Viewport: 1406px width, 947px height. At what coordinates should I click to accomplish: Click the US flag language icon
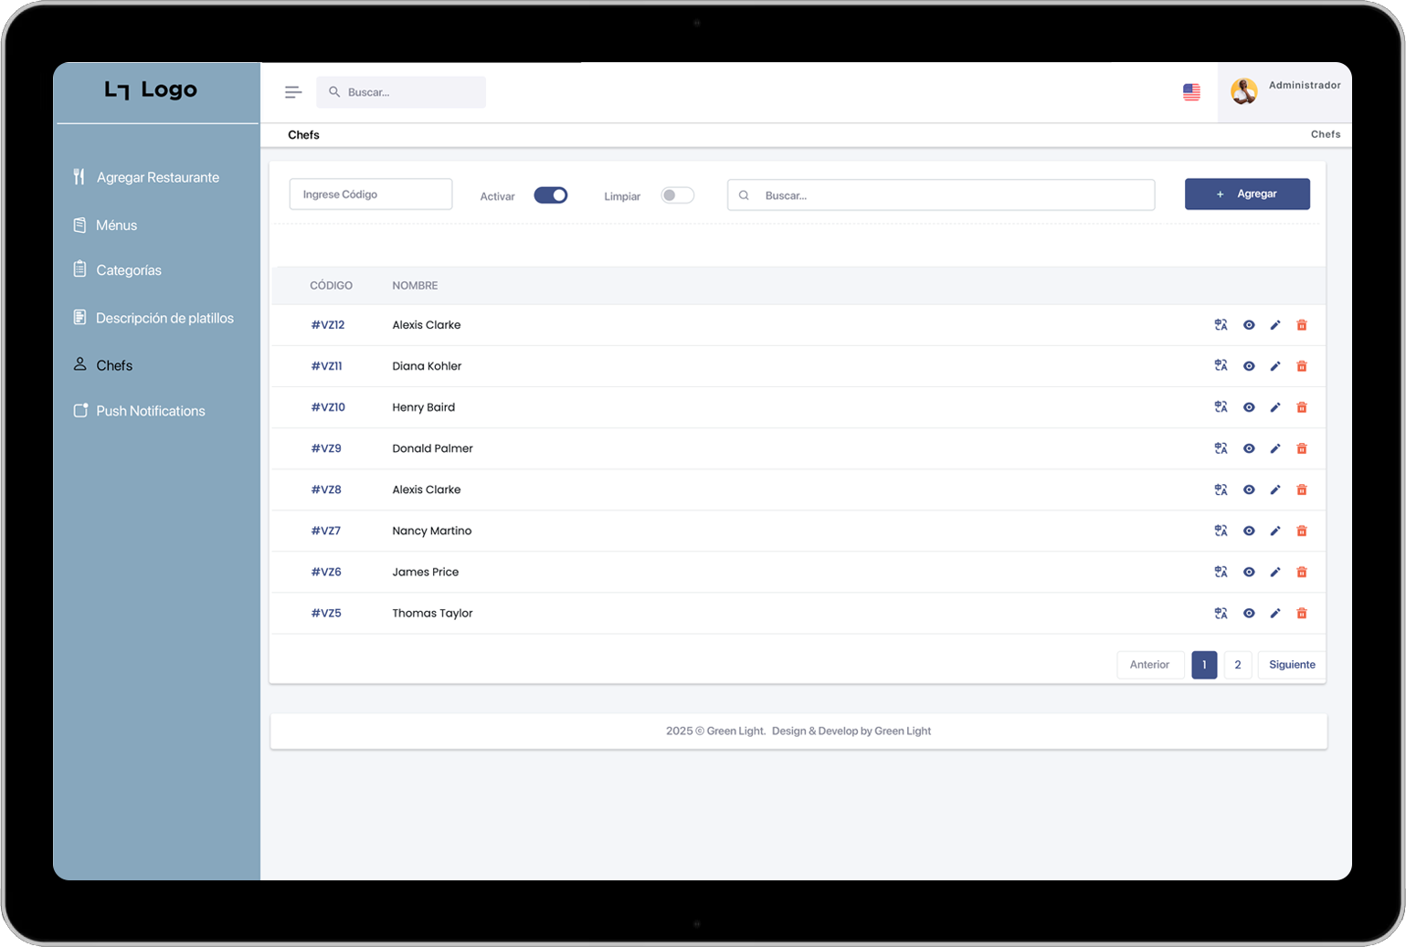click(1191, 92)
